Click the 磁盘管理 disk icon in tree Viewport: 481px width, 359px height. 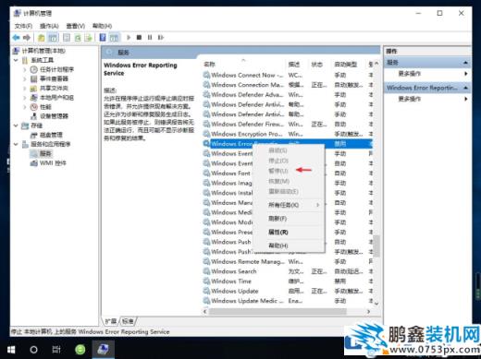(33, 135)
